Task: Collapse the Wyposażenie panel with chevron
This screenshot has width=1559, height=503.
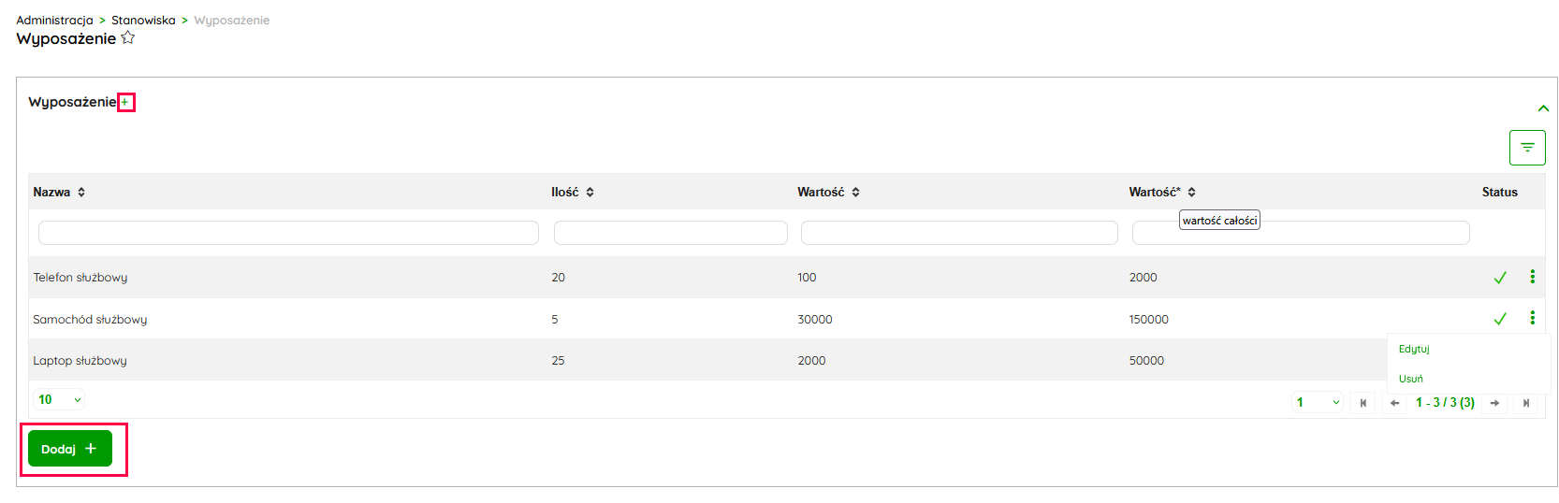Action: click(1543, 108)
